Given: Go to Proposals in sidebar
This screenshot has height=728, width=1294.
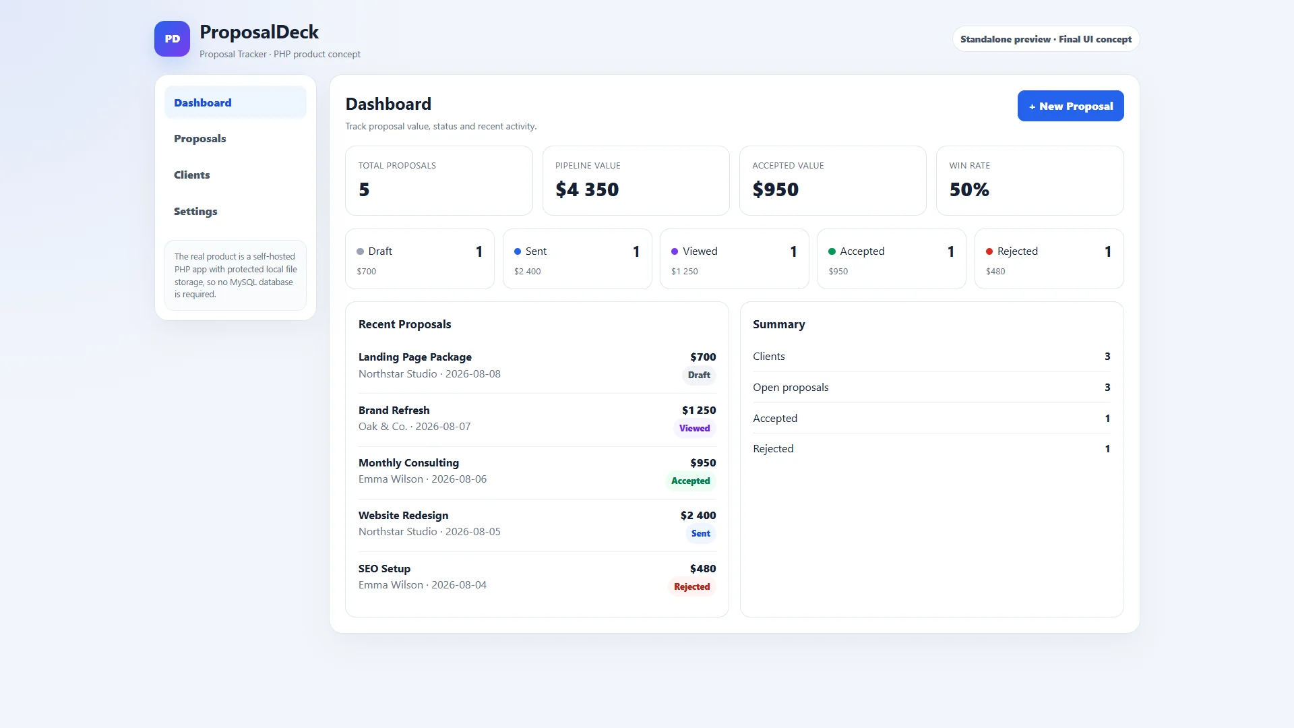Looking at the screenshot, I should tap(235, 138).
